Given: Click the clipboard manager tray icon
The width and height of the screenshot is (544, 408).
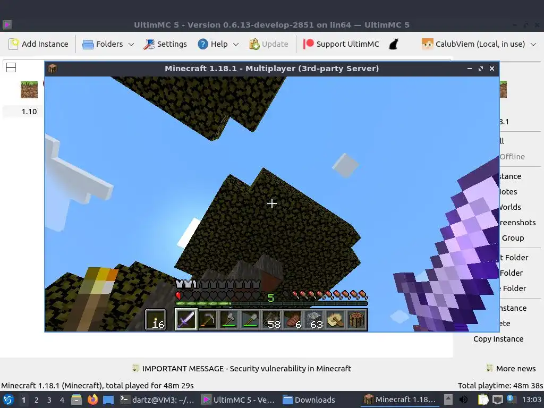Looking at the screenshot, I should pyautogui.click(x=483, y=399).
